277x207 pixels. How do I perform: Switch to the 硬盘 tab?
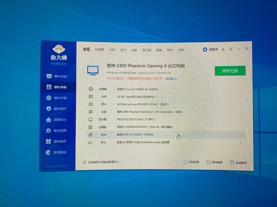click(x=159, y=50)
